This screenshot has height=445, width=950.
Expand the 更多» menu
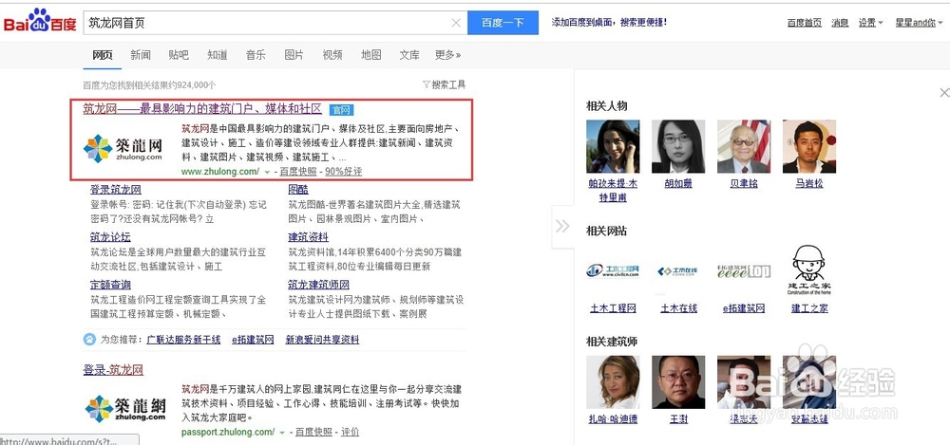447,55
